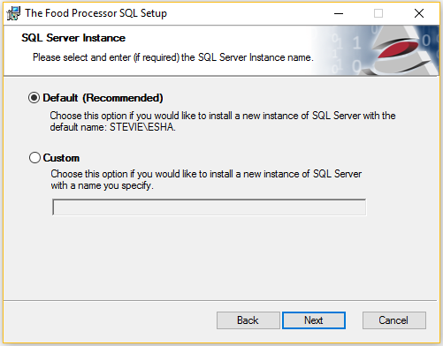Click the 'with a name you specify' description
443x346 pixels.
pos(102,185)
